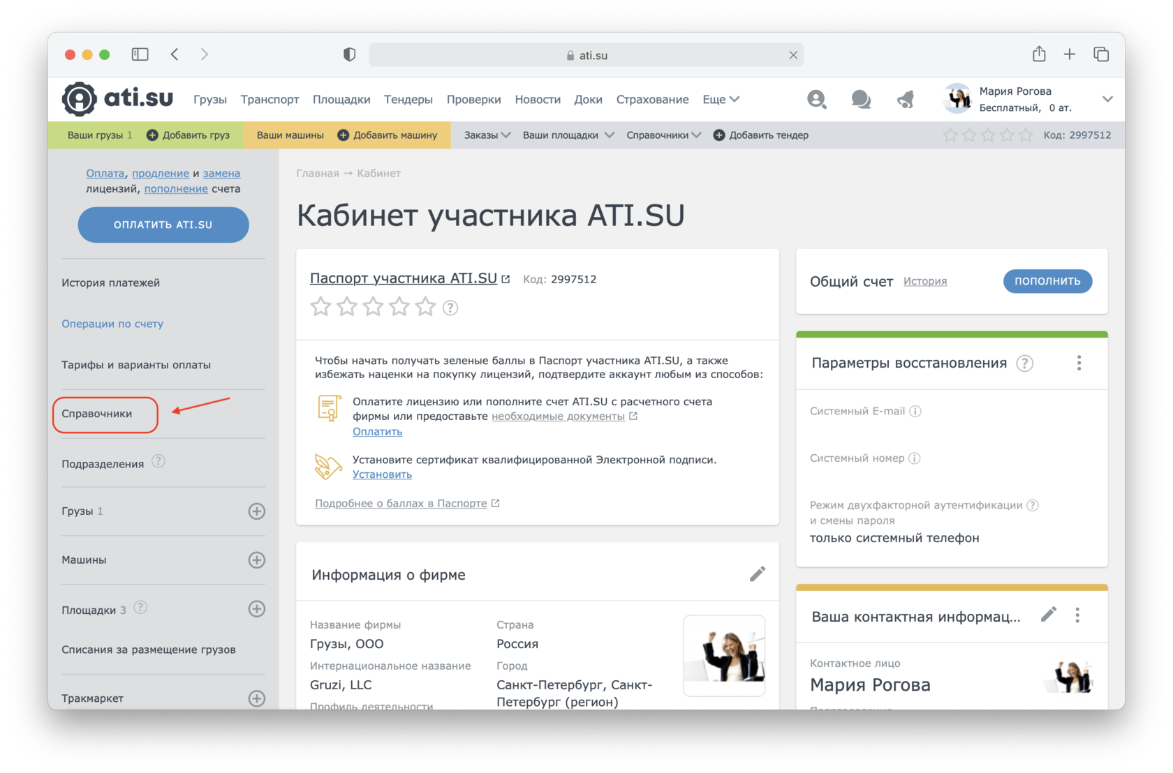Screen dimensions: 1173x773
Task: Stop loading with the address bar X
Action: tap(793, 55)
